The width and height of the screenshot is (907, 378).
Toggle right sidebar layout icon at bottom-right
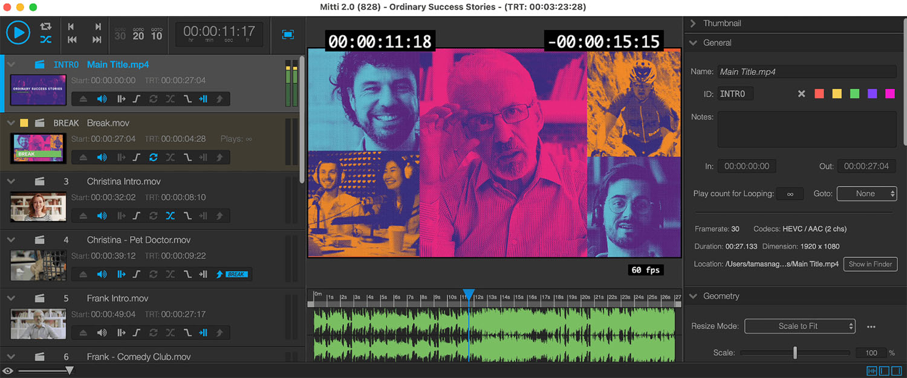[898, 371]
